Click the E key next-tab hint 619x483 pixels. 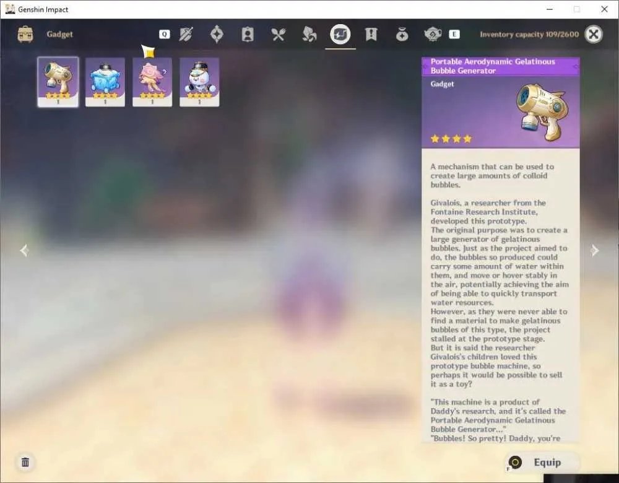point(454,34)
